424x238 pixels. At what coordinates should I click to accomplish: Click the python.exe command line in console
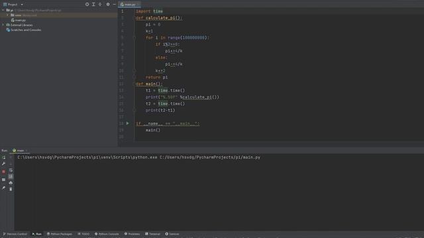pyautogui.click(x=138, y=157)
